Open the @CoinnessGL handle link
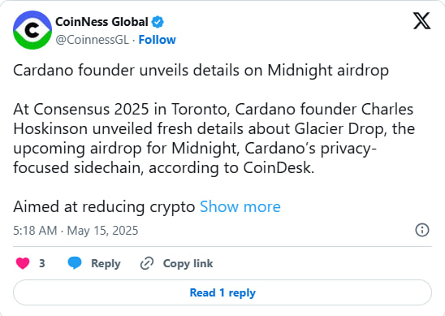The height and width of the screenshot is (316, 445). (93, 40)
